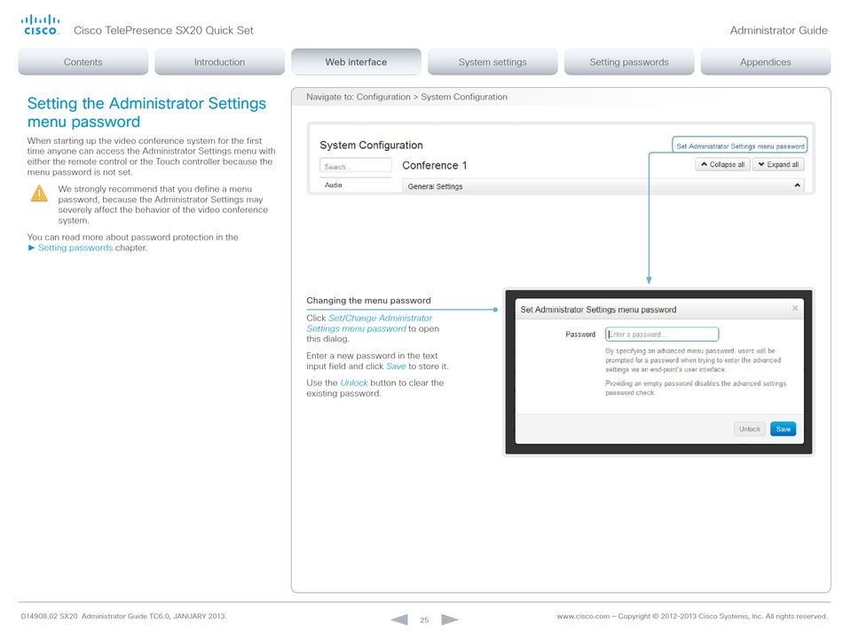This screenshot has width=843, height=631.
Task: Go to next page arrow
Action: [x=450, y=619]
